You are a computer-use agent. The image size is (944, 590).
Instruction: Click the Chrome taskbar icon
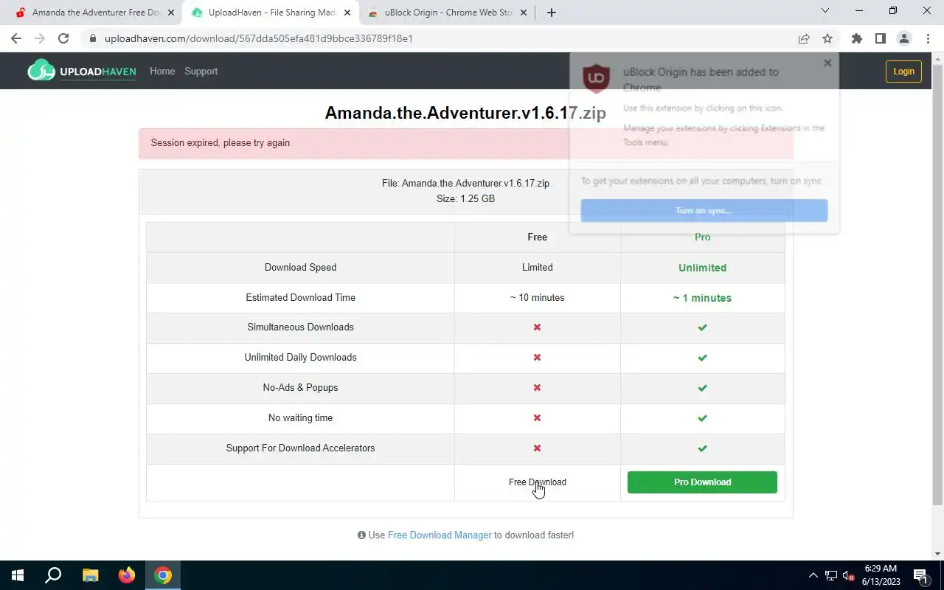163,575
